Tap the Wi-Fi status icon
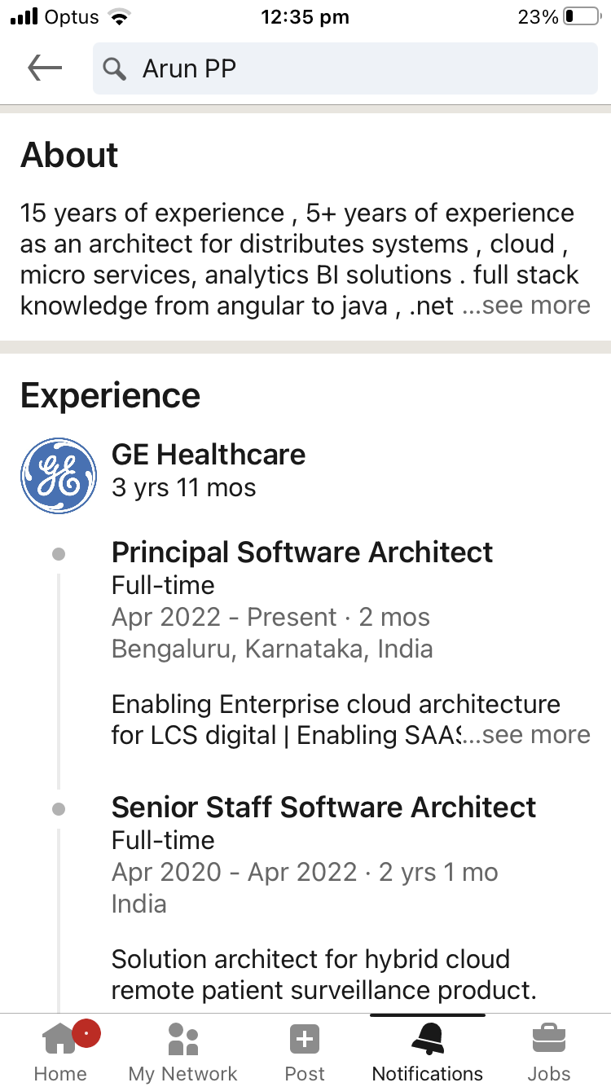Image resolution: width=611 pixels, height=1087 pixels. point(120,17)
